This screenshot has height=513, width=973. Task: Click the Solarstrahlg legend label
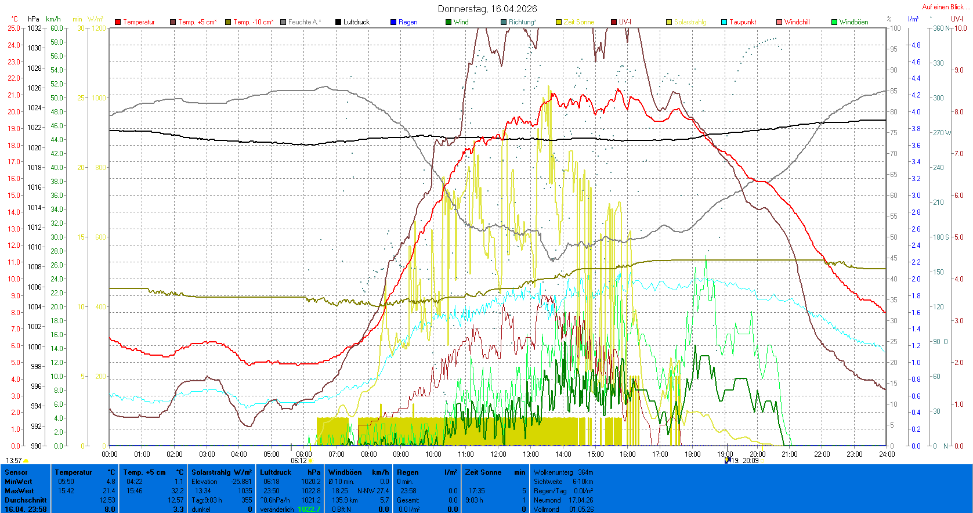pos(690,22)
